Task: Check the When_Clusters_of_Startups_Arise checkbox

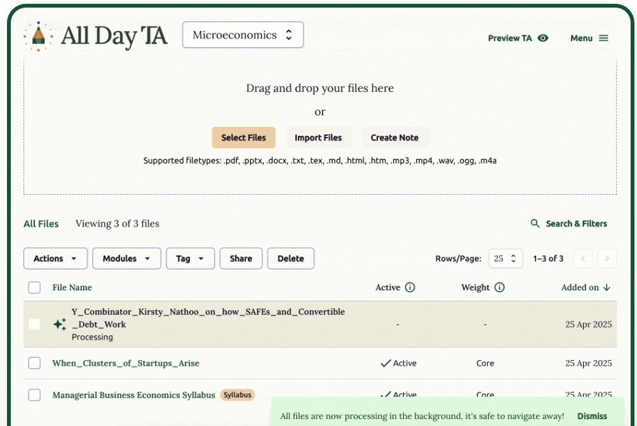Action: (x=34, y=363)
